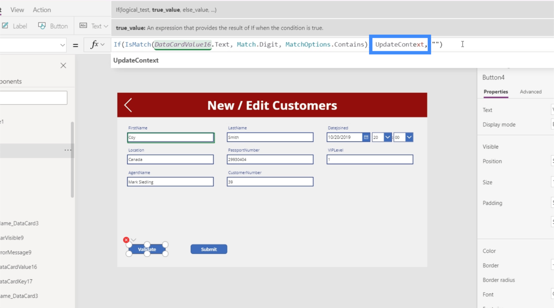Click the LastName input containing Smith
This screenshot has height=308, width=554.
click(x=270, y=137)
